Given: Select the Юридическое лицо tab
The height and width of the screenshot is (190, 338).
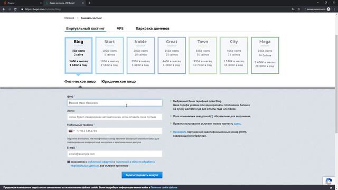Looking at the screenshot, I should [x=118, y=81].
